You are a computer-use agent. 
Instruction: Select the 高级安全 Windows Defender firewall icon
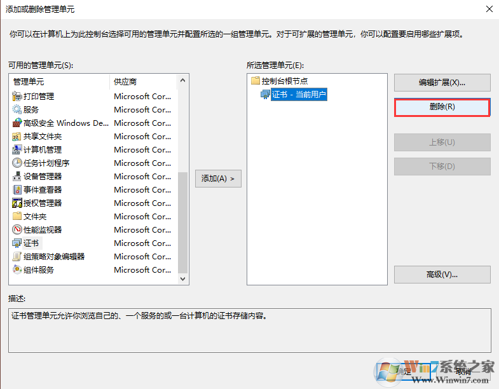[17, 123]
